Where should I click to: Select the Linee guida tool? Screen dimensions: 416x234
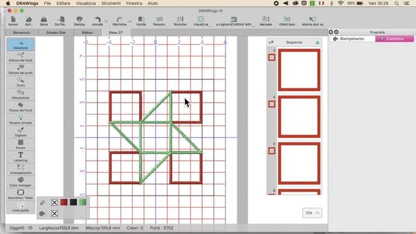pyautogui.click(x=20, y=207)
